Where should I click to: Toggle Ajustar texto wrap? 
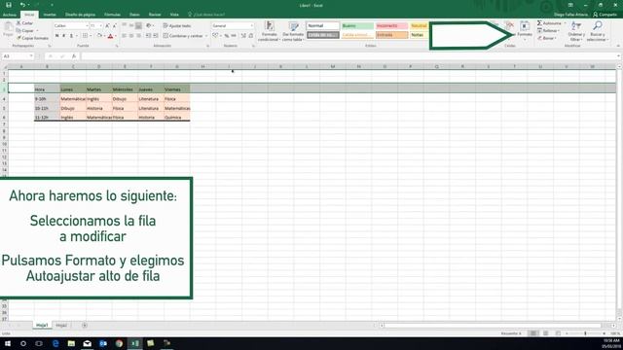tap(177, 26)
